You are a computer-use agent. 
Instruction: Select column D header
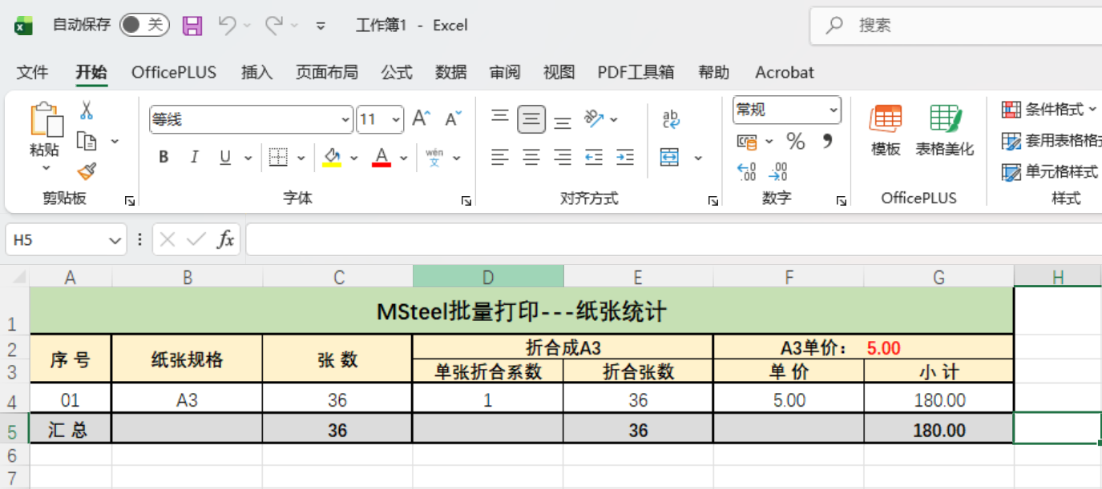[x=488, y=277]
